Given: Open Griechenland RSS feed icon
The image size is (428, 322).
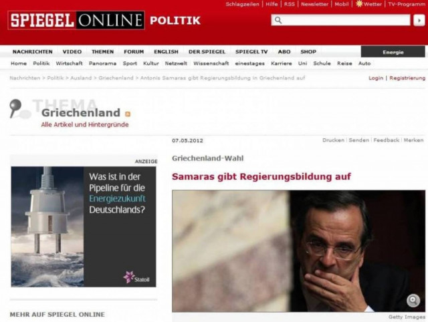Looking at the screenshot, I should click(x=128, y=114).
